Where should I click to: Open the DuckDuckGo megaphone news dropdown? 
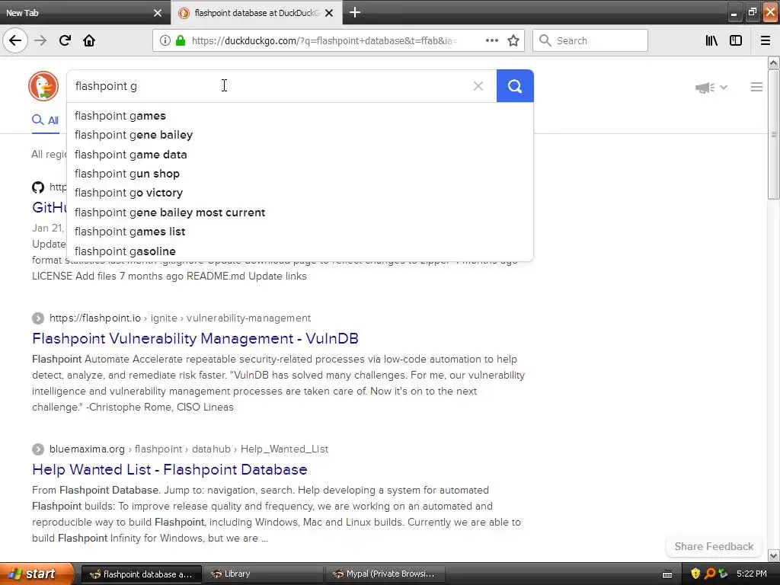711,88
